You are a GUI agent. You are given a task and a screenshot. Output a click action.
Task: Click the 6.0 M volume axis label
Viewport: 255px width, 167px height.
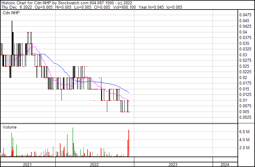point(244,132)
